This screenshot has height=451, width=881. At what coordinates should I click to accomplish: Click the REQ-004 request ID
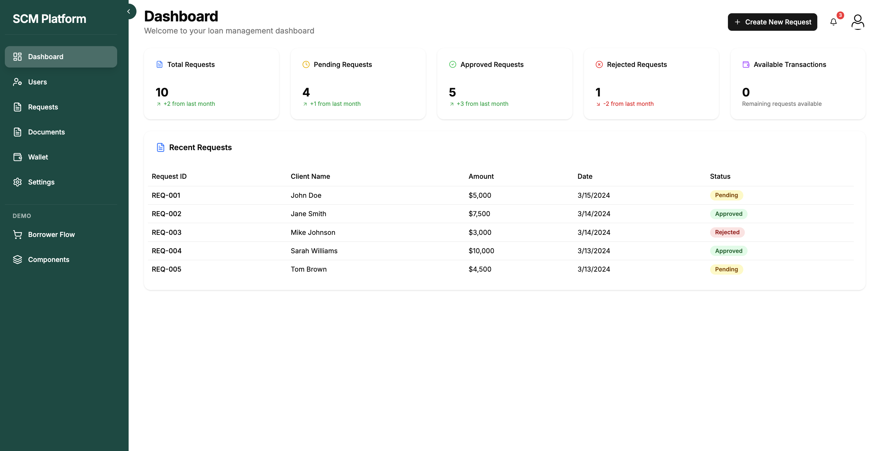tap(167, 251)
